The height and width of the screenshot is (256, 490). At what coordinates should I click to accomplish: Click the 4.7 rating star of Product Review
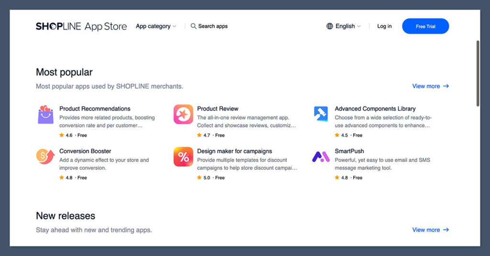200,135
